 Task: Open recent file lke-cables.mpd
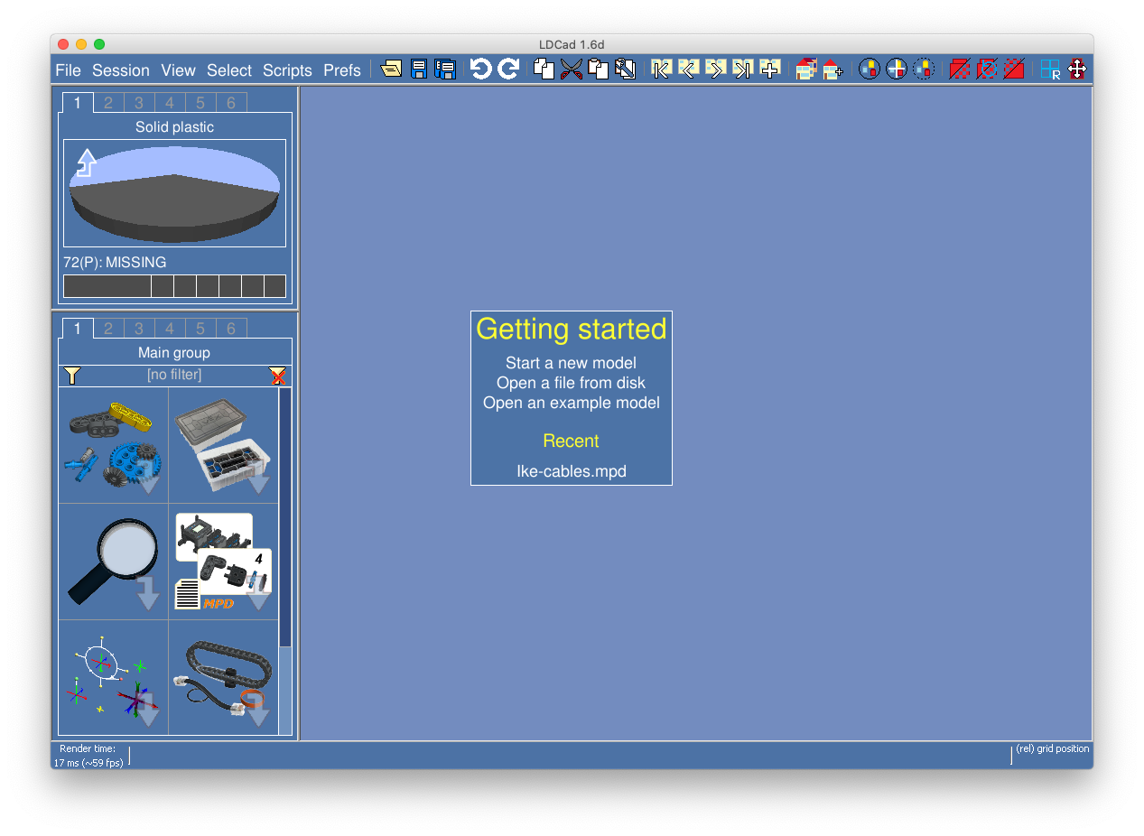(x=571, y=471)
